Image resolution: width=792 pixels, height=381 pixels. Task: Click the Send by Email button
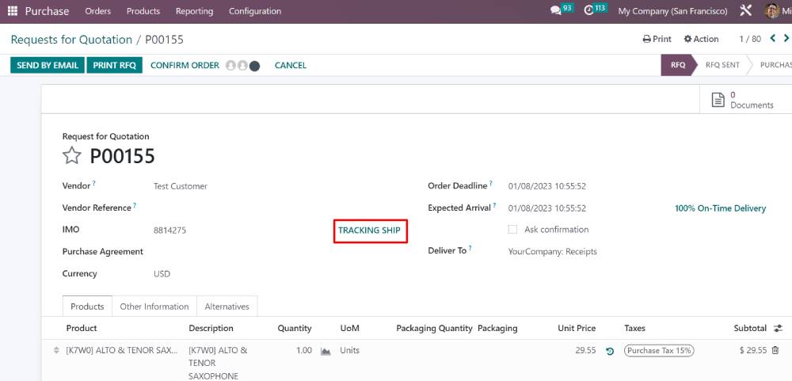[x=48, y=65]
